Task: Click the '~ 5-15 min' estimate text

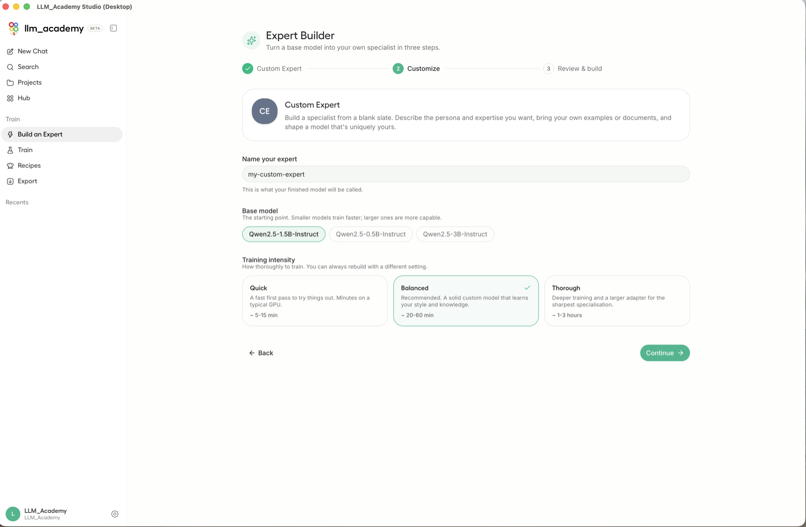Action: [264, 315]
